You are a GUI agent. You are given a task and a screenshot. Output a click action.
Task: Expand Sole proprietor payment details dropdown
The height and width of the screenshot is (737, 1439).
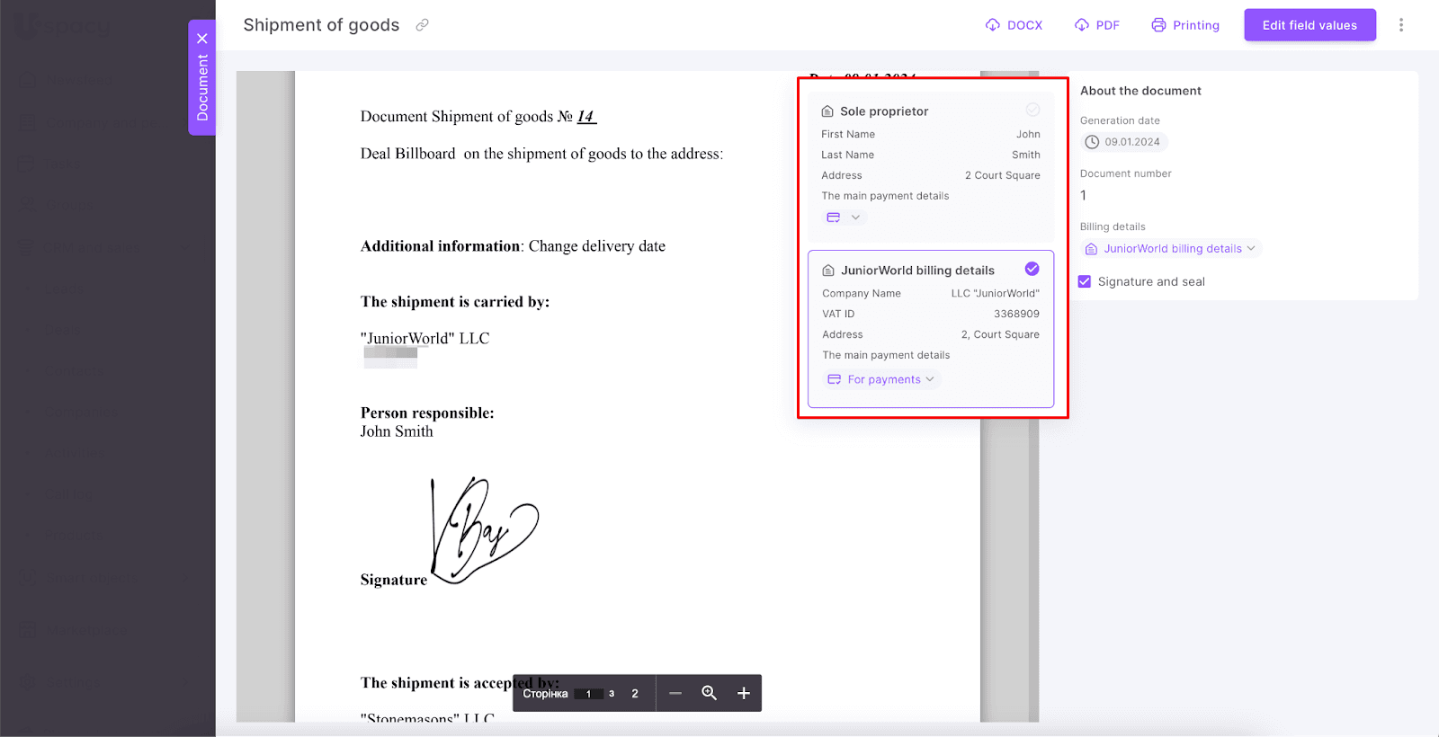[845, 218]
